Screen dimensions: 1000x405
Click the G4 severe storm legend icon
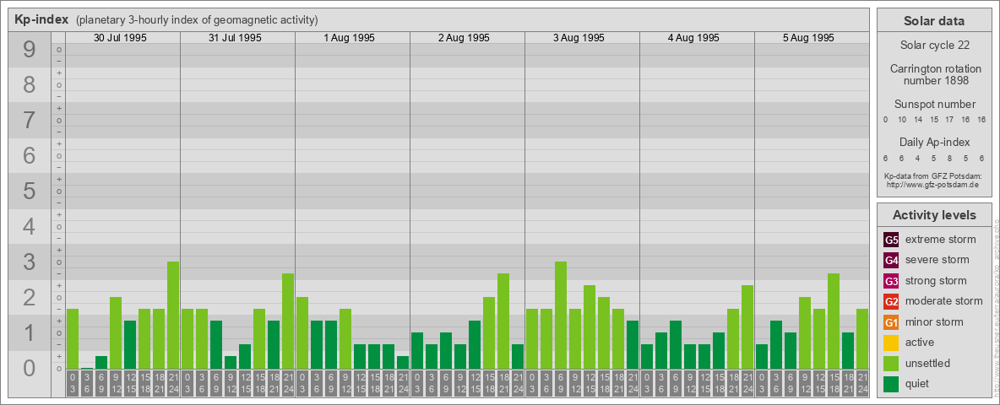[891, 261]
